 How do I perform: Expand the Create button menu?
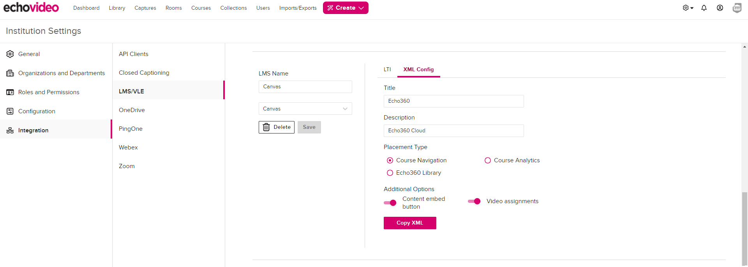click(x=346, y=8)
